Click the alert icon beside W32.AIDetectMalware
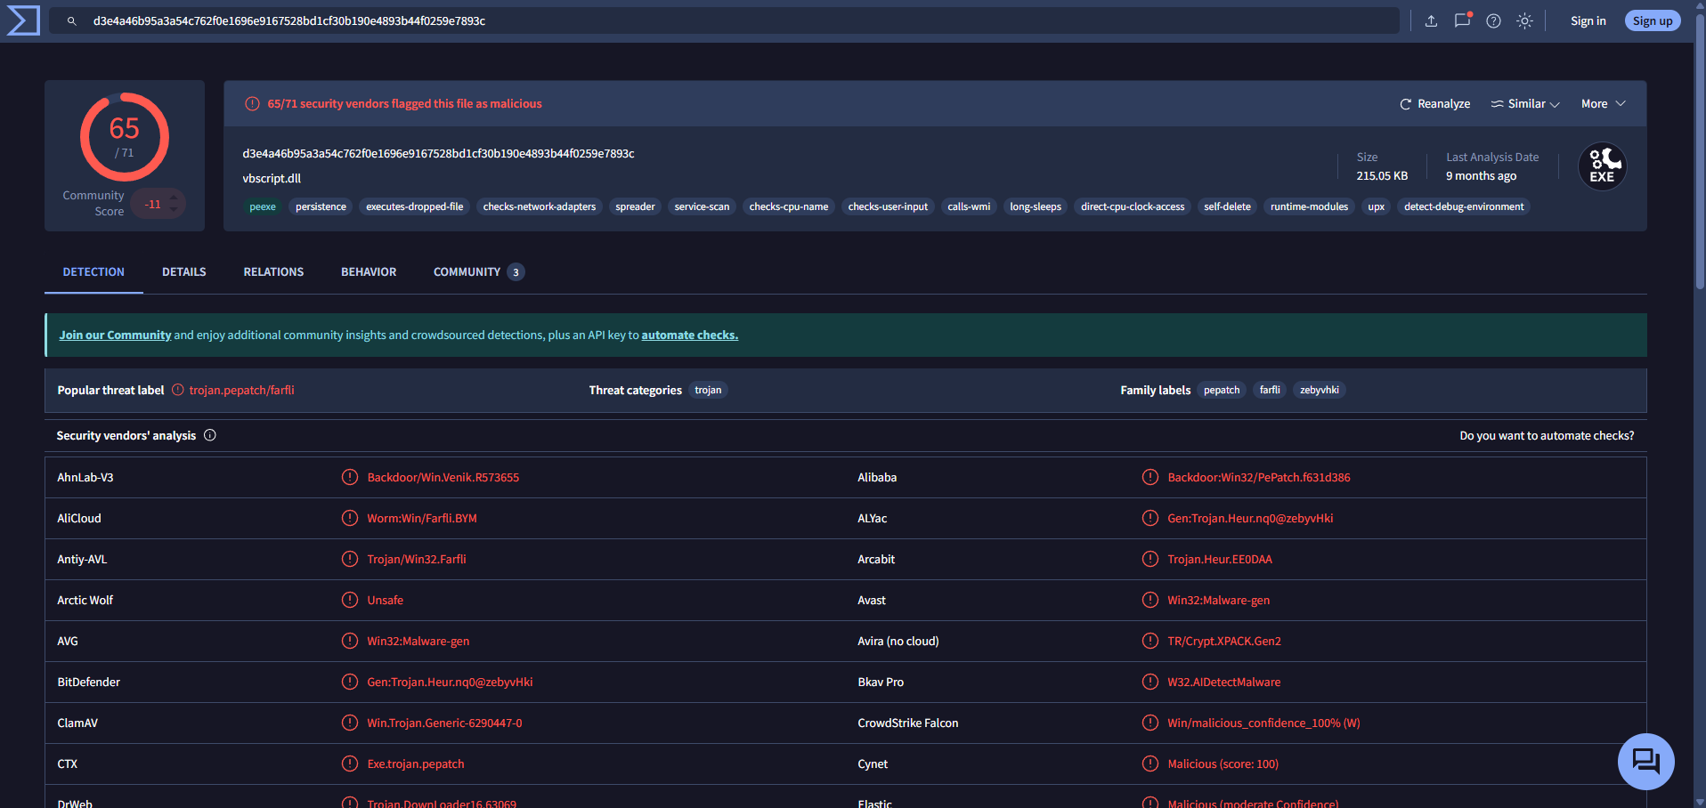 (1150, 682)
